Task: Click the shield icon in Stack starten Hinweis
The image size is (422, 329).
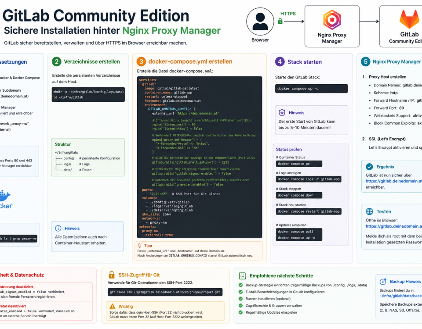Action: (282, 113)
